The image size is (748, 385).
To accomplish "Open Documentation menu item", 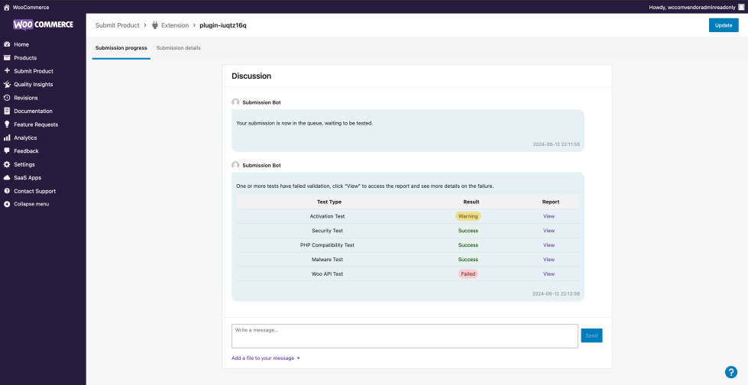I will pyautogui.click(x=33, y=112).
